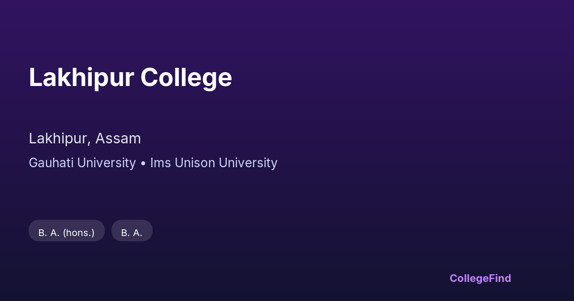Viewport: 574px width, 301px height.
Task: Click the College part of the CollegeFind logo
Action: coord(469,278)
